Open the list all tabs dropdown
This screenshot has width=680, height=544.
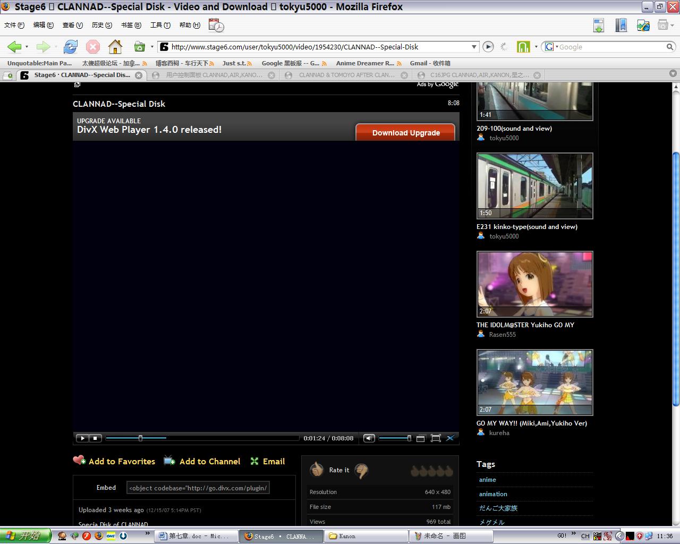pos(673,74)
